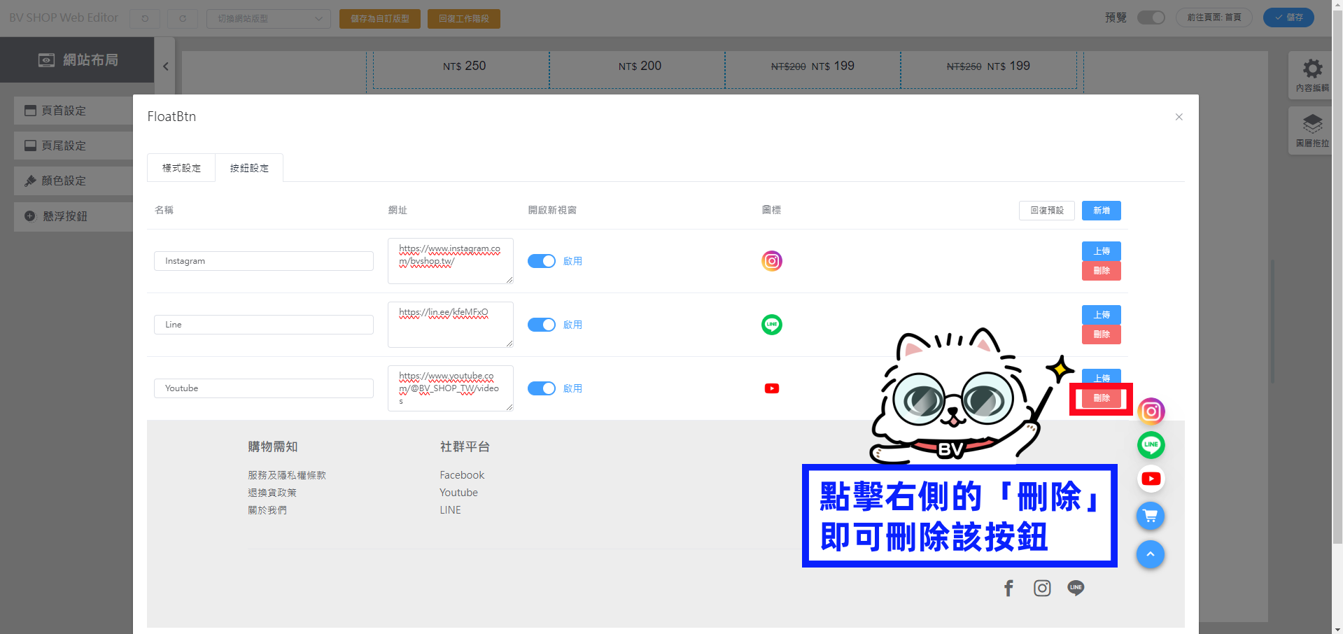Click the undo arrow in top toolbar

[x=145, y=18]
